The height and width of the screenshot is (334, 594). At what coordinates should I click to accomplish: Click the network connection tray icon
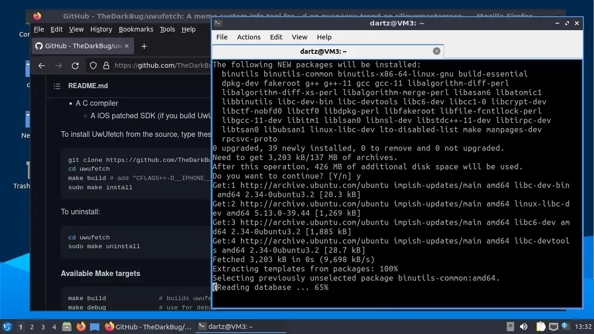click(553, 327)
